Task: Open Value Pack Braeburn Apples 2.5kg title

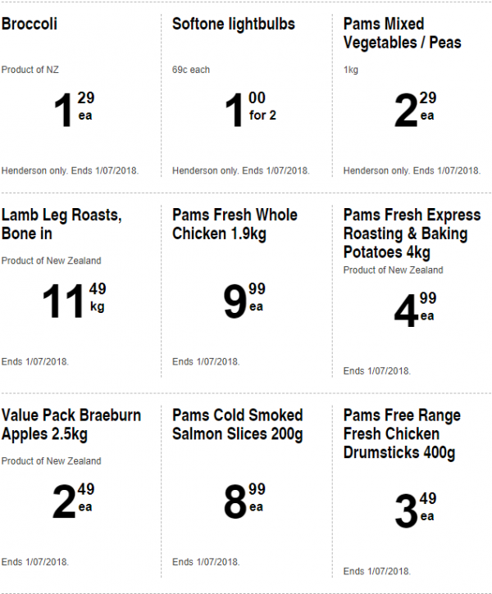Action: tap(71, 424)
